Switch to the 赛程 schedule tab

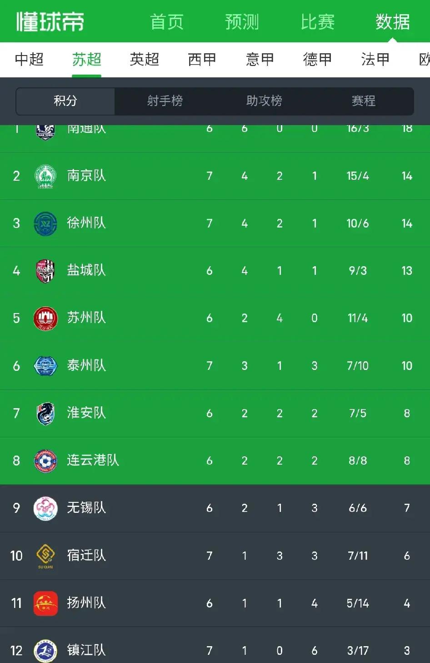click(x=362, y=101)
